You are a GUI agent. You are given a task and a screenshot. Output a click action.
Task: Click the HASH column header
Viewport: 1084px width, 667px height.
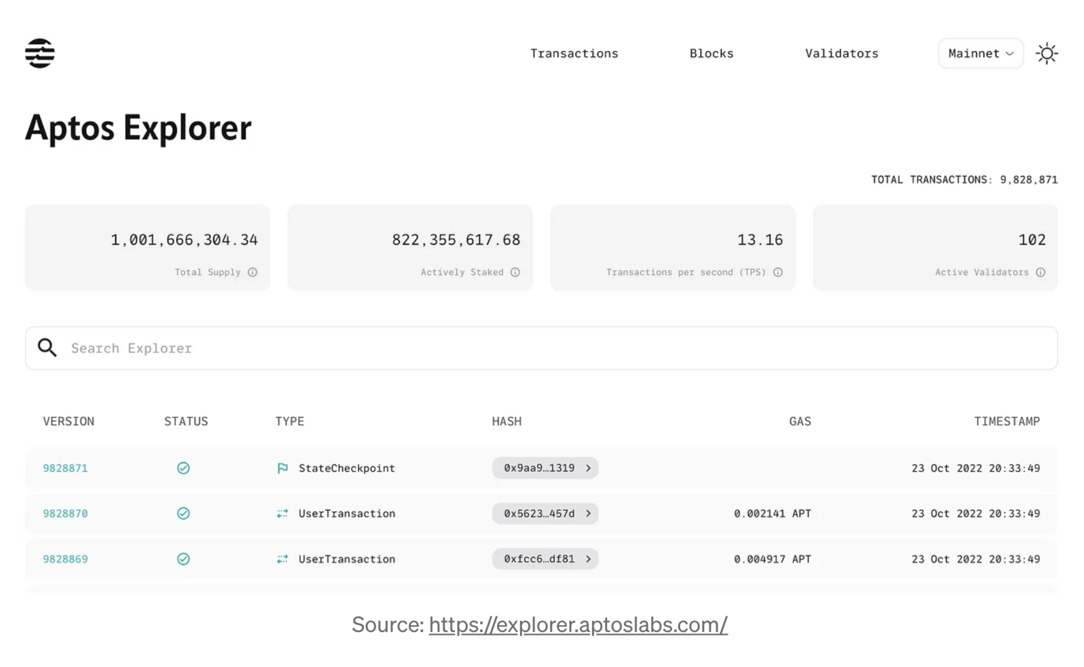click(x=507, y=421)
